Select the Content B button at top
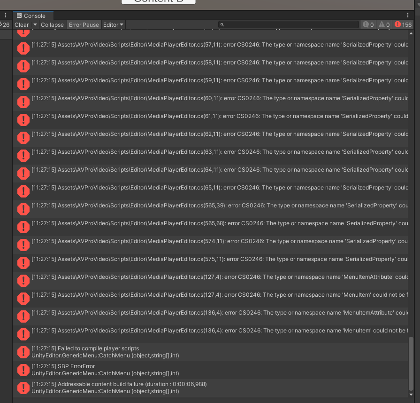Viewport: 420px width, 403px height. tap(158, 2)
